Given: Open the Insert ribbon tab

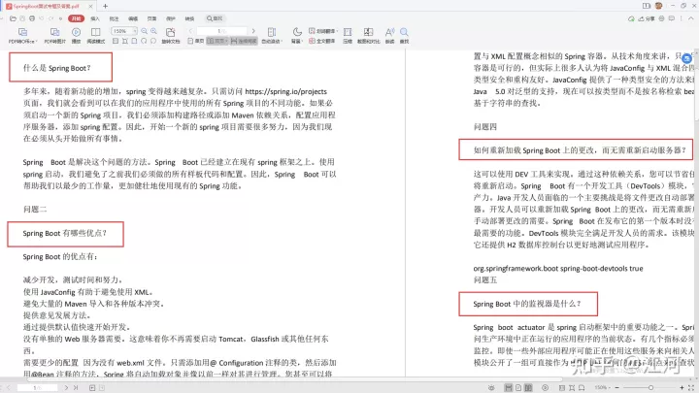Looking at the screenshot, I should coord(95,18).
